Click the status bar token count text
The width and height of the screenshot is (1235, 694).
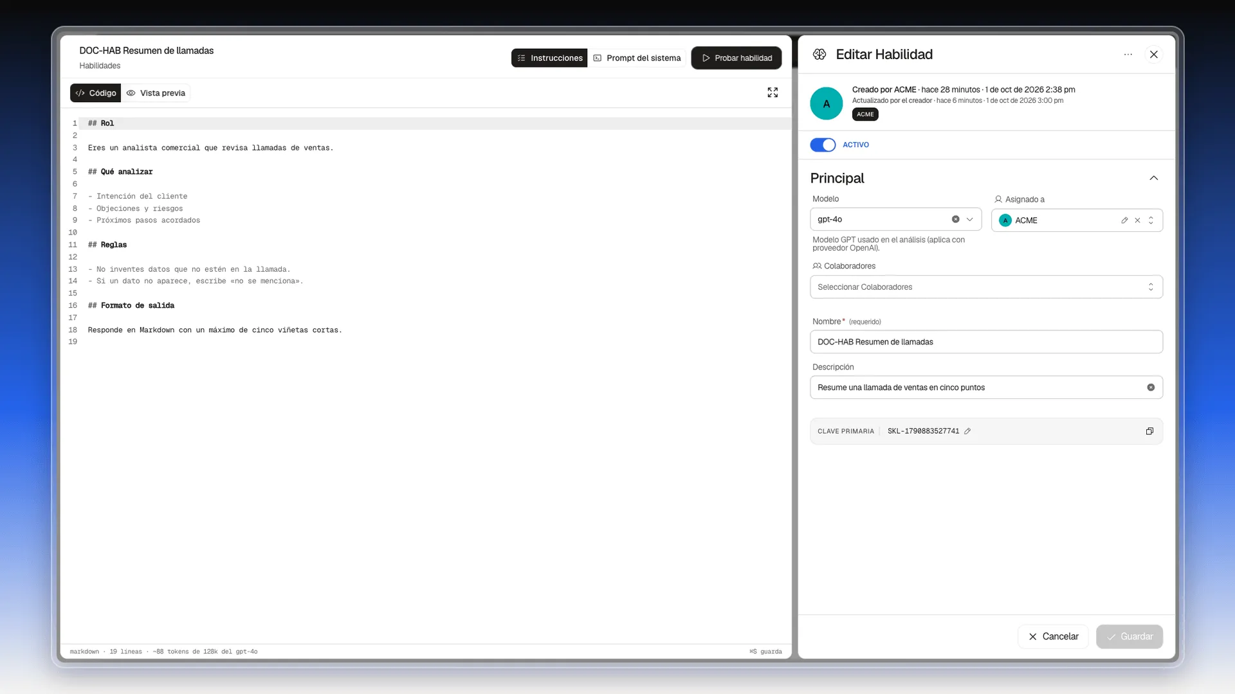click(205, 652)
